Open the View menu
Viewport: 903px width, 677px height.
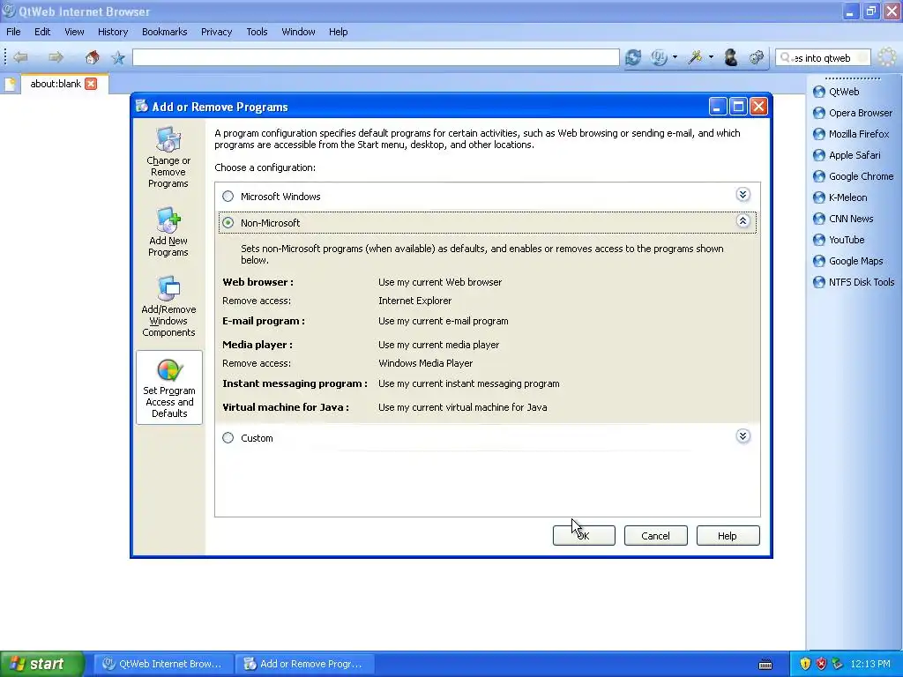click(x=74, y=32)
